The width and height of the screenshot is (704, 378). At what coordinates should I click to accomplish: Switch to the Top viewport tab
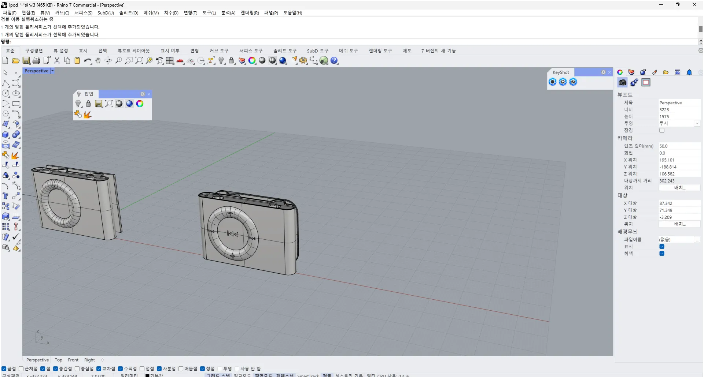[x=59, y=360]
